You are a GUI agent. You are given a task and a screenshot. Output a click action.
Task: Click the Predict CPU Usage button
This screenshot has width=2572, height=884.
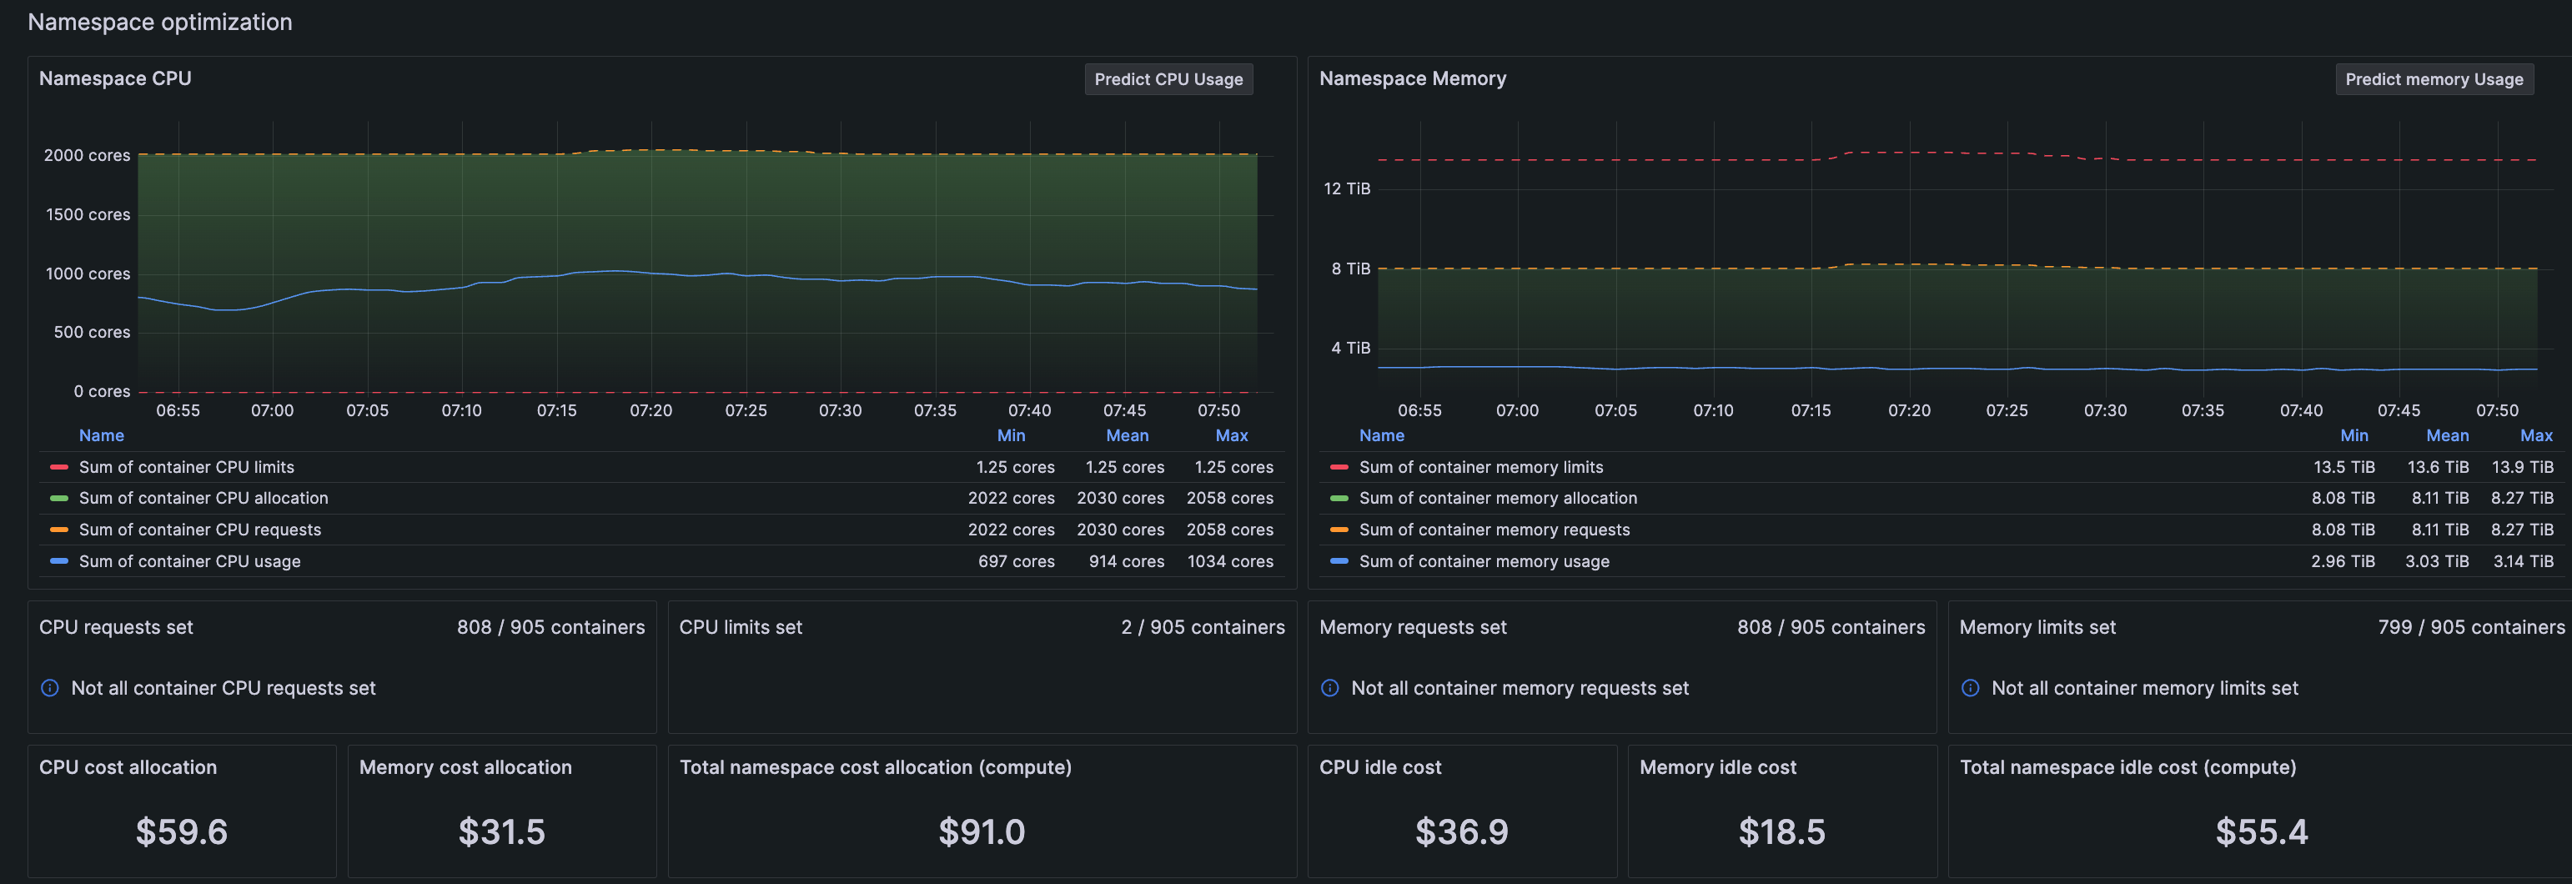1168,79
